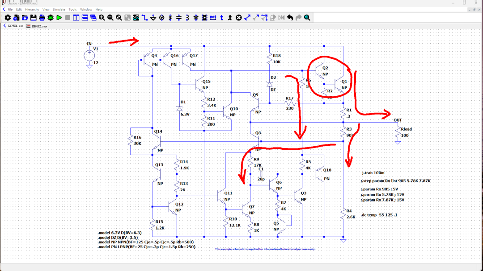Save the LM78XX schematic
483x271 pixels.
33,18
